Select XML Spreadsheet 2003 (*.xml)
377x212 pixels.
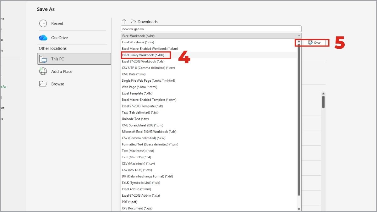point(209,125)
